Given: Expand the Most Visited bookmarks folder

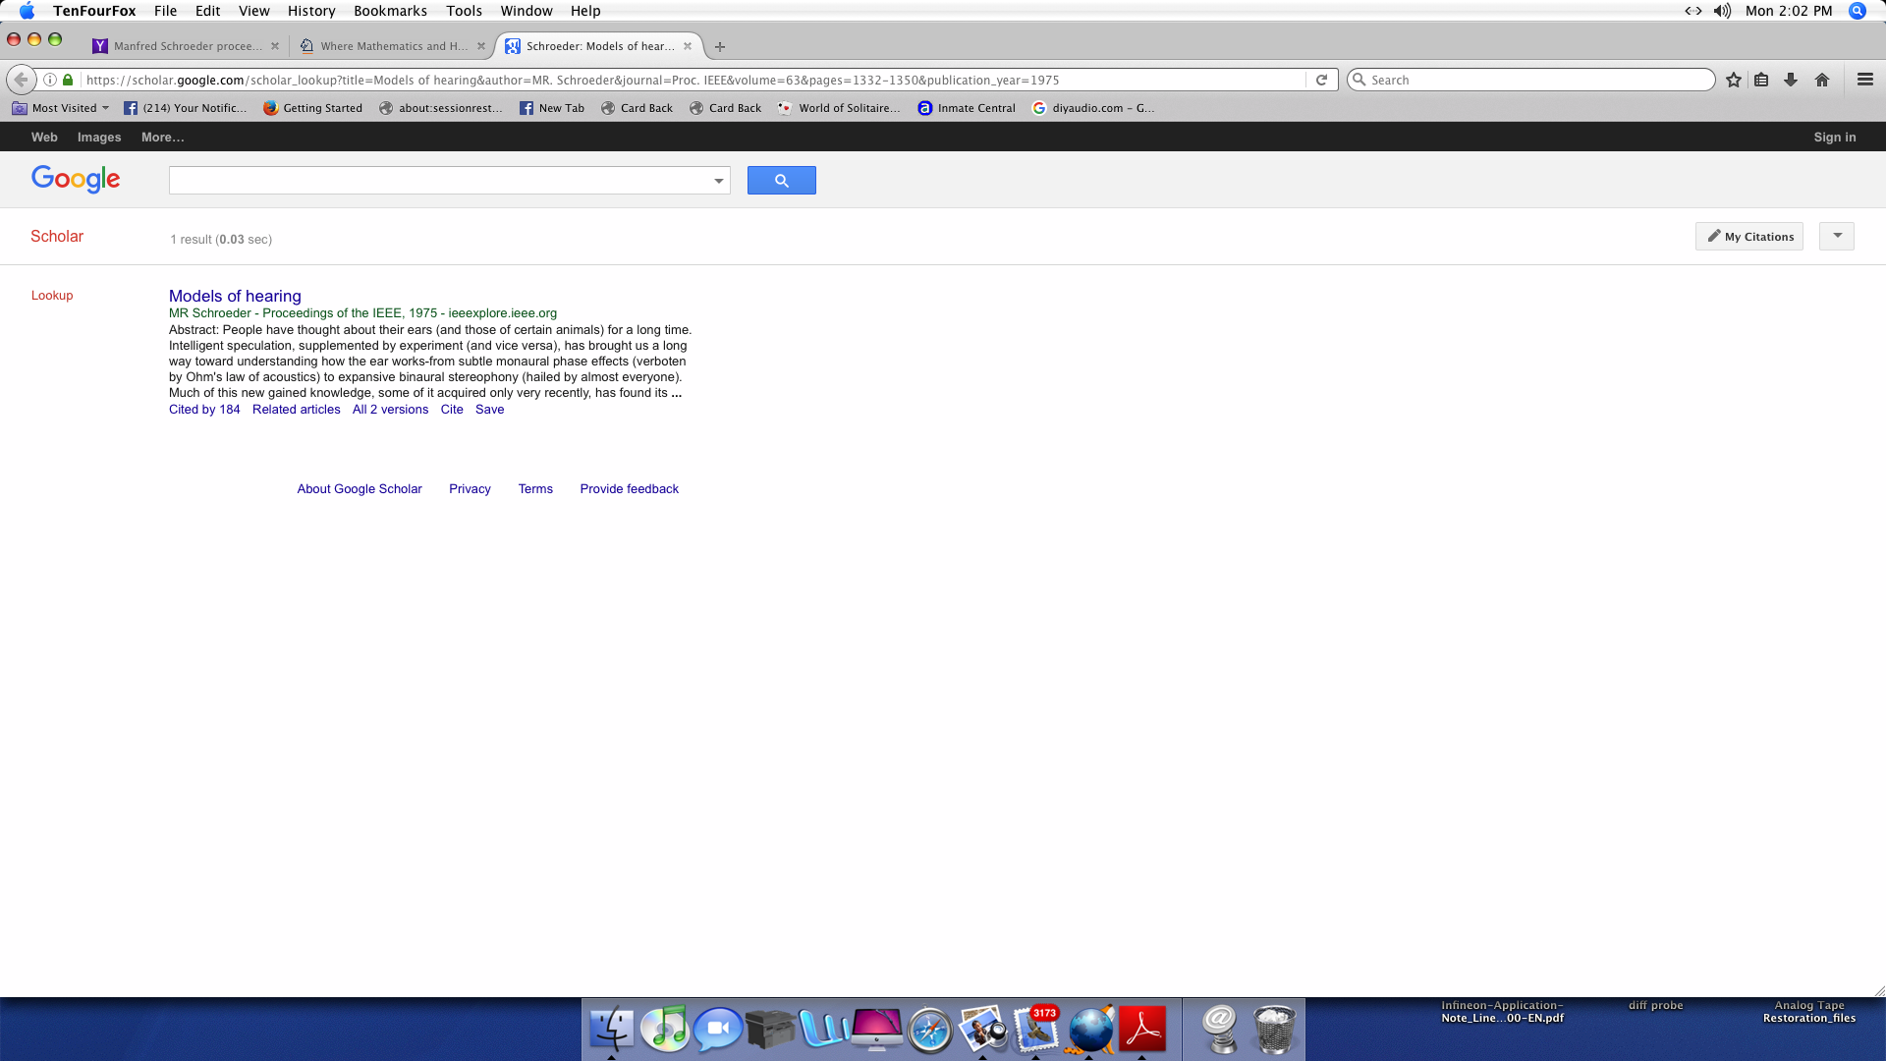Looking at the screenshot, I should point(61,108).
